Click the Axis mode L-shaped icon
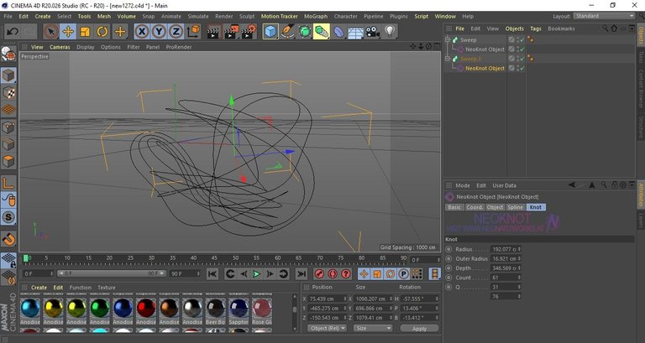 point(8,183)
